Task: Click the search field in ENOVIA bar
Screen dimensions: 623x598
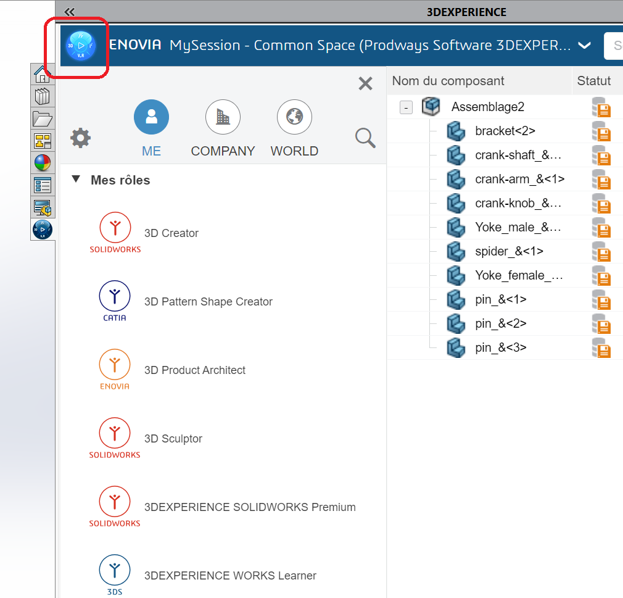Action: click(x=614, y=46)
